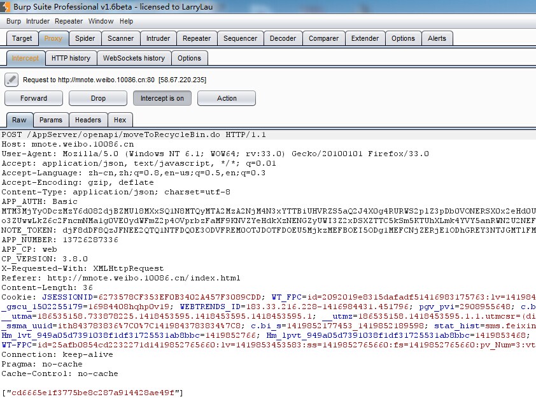This screenshot has height=413, width=536.
Task: Click the Accept-Language header line
Action: (133, 173)
